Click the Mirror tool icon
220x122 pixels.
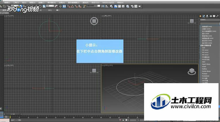click(x=103, y=6)
